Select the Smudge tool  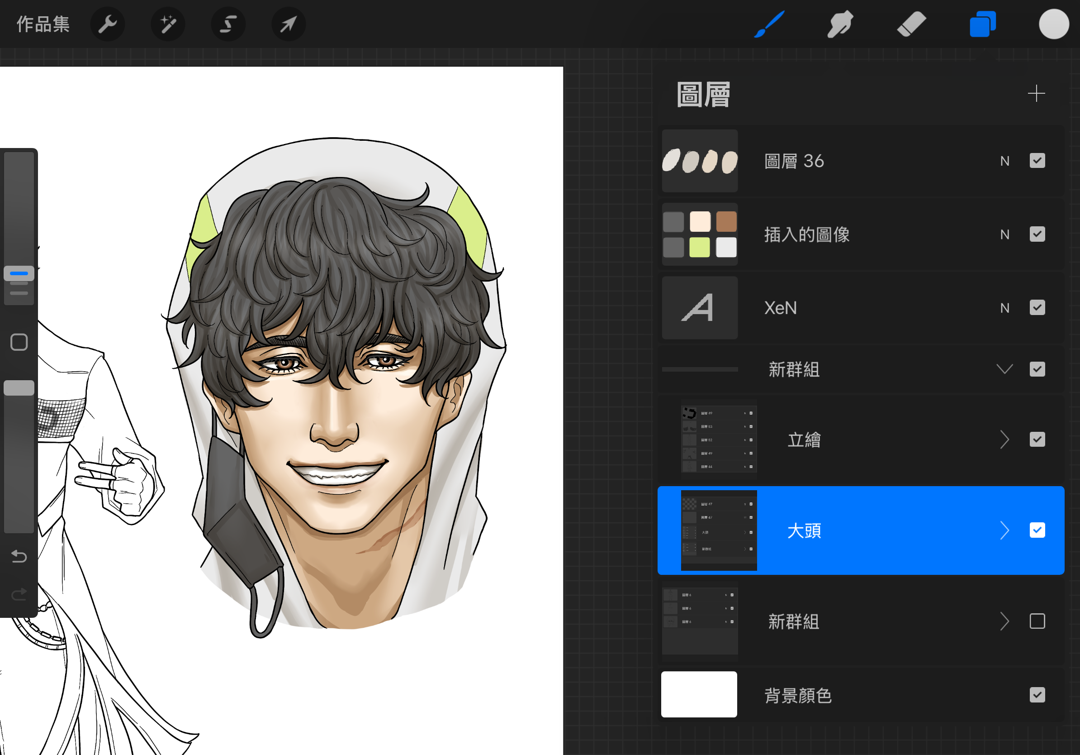[840, 24]
